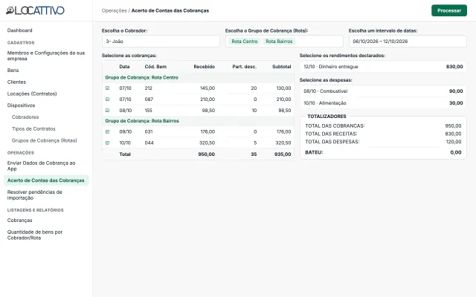Open Grupos de Cobrança (Rotas) submenu item
This screenshot has height=297, width=476.
click(45, 140)
